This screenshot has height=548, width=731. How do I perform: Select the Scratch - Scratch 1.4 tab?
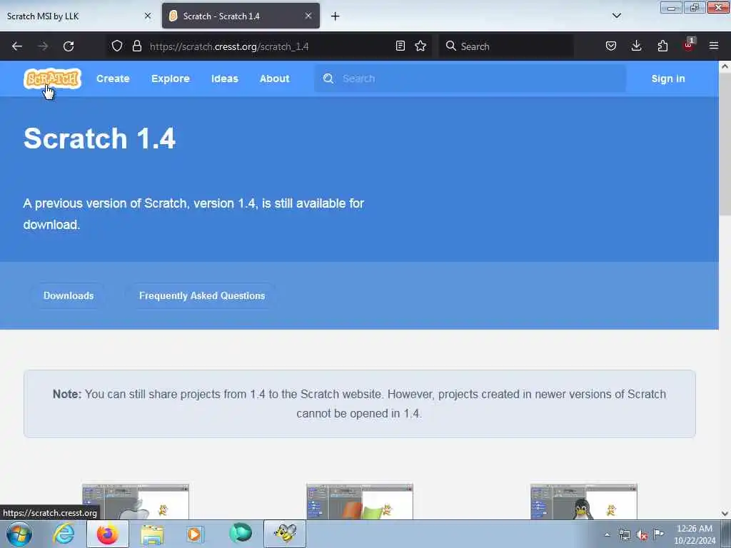(x=241, y=16)
